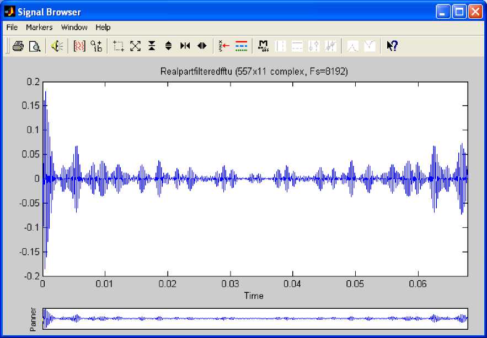
Task: Select the Mouse Zoom tool
Action: pyautogui.click(x=119, y=46)
